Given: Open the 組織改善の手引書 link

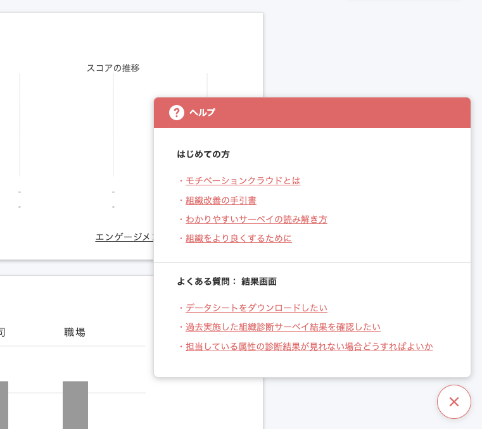Looking at the screenshot, I should coord(220,201).
